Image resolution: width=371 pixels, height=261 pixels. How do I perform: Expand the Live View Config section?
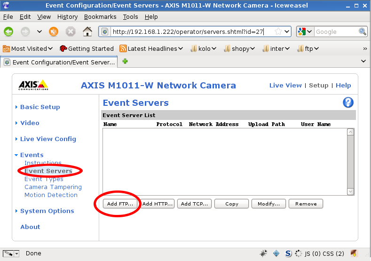48,139
